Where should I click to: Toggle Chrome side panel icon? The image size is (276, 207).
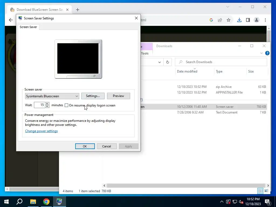[x=248, y=20]
